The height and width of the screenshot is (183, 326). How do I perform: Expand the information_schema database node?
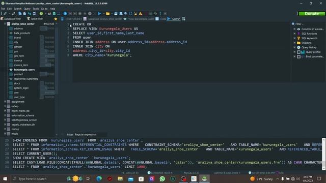point(5,115)
